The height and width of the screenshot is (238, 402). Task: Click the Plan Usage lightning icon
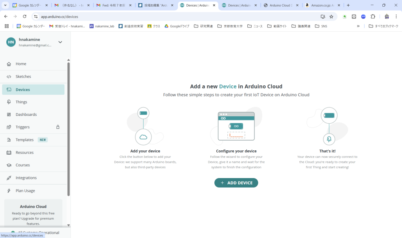pyautogui.click(x=9, y=191)
